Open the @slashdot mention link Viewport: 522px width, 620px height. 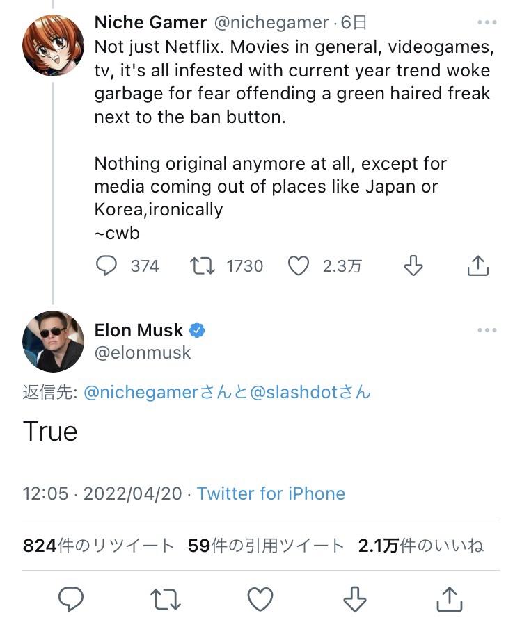tap(292, 393)
